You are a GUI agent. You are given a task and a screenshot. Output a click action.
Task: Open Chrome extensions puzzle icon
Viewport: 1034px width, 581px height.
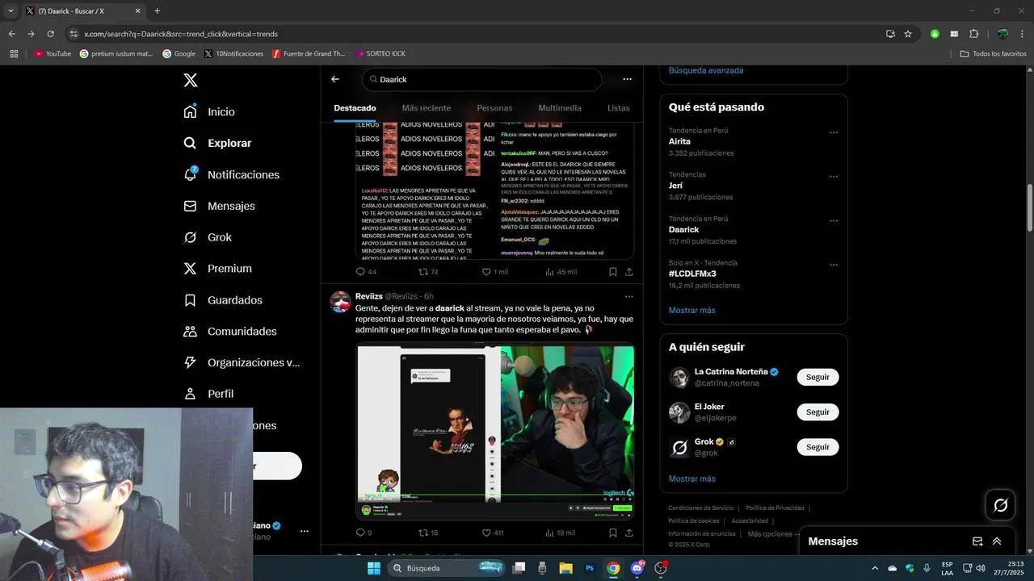973,34
